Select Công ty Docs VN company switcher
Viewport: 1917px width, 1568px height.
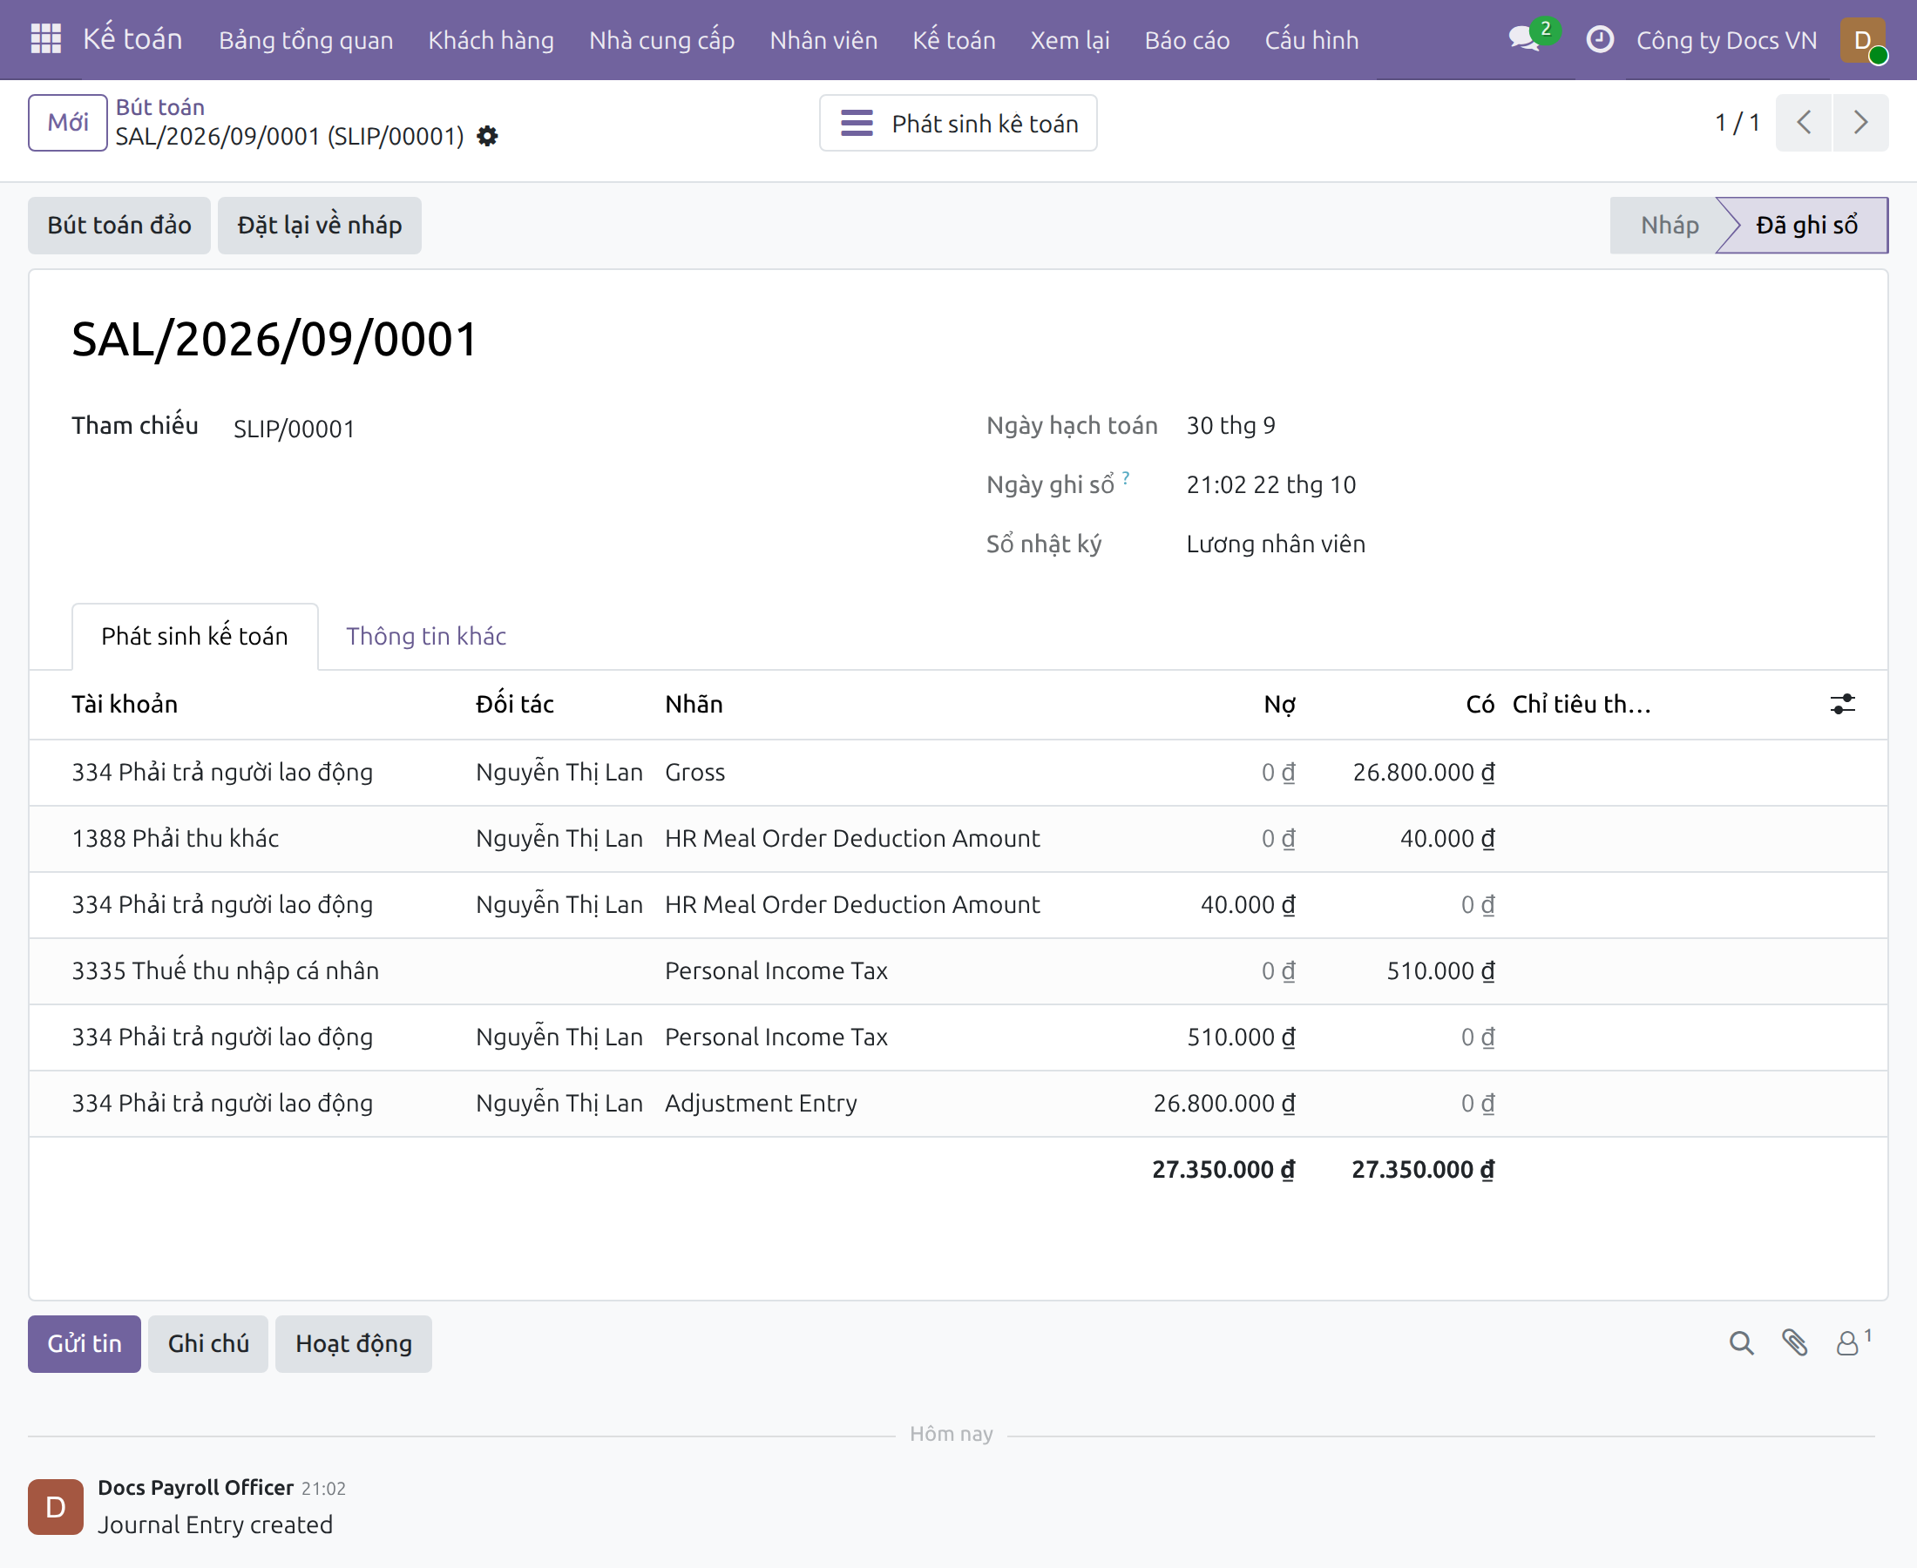[1725, 40]
